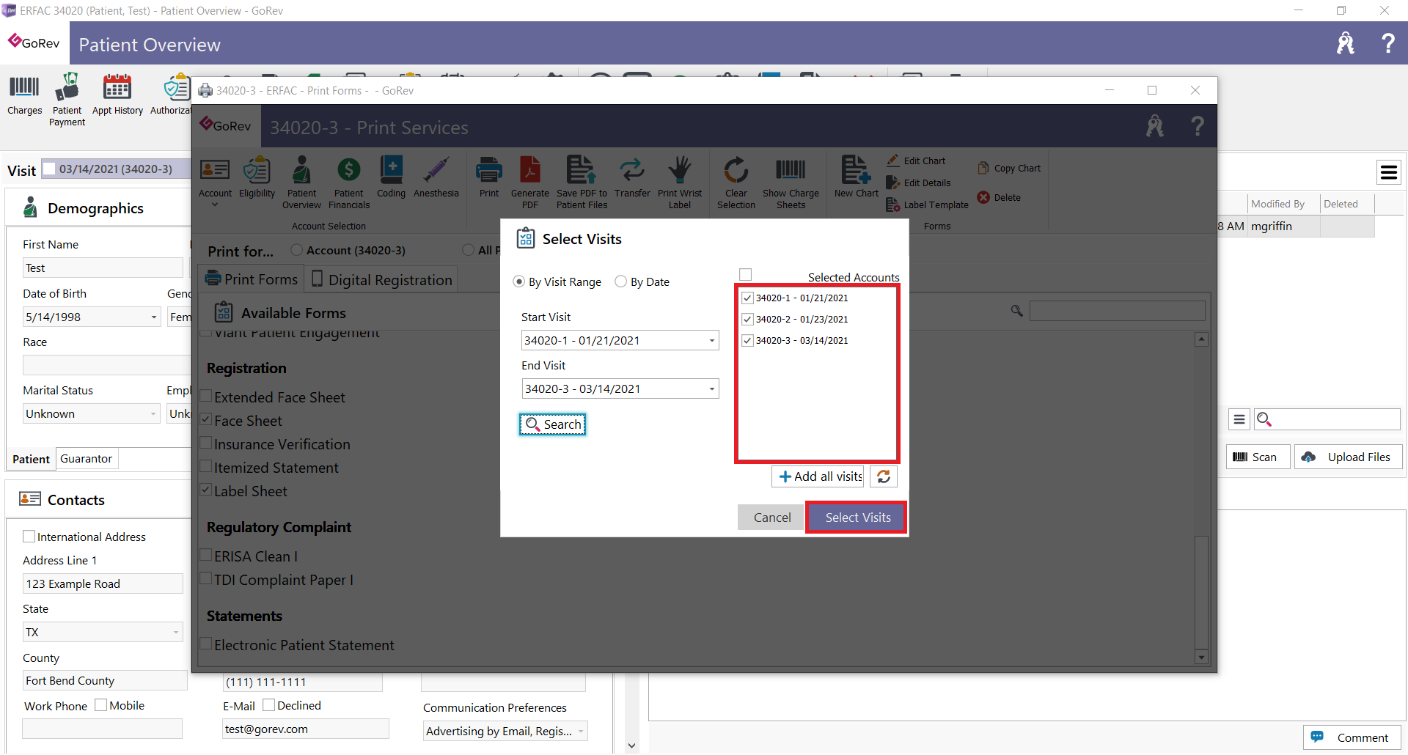
Task: Click Add all visits button
Action: tap(818, 476)
